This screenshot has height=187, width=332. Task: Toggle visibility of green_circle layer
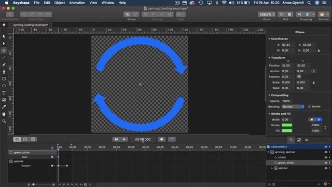tap(326, 163)
